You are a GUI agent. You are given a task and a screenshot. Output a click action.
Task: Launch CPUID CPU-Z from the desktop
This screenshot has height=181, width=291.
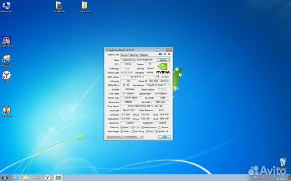[x=6, y=41]
